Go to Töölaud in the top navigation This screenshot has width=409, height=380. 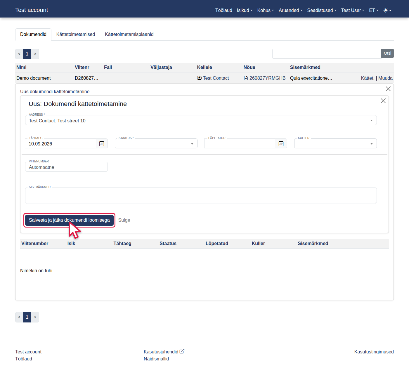[224, 10]
